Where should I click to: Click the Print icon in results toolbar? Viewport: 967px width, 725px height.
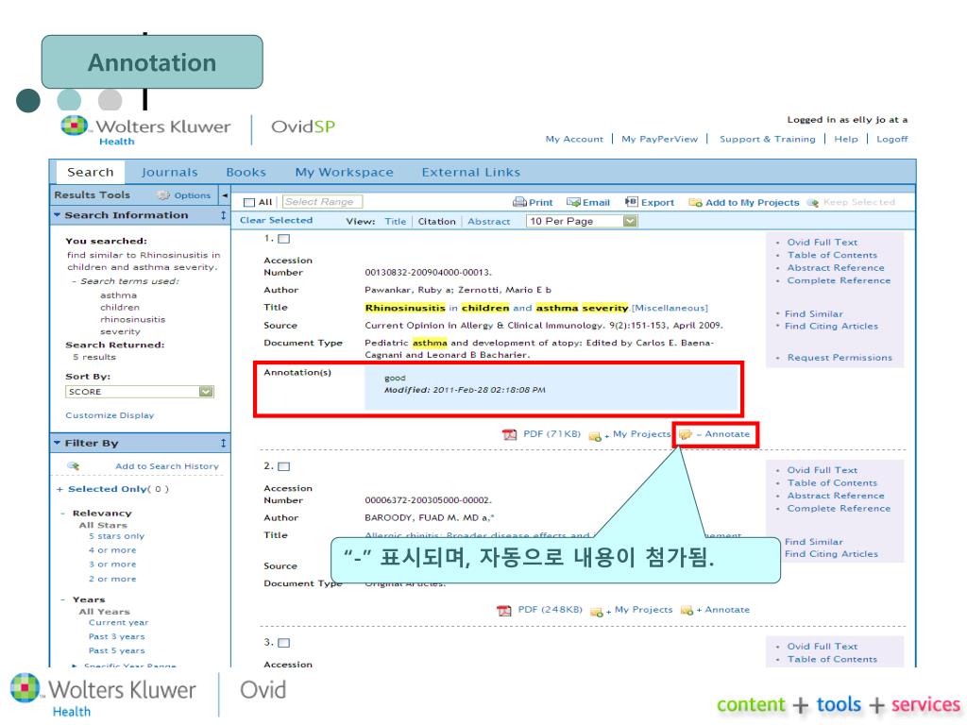(519, 202)
